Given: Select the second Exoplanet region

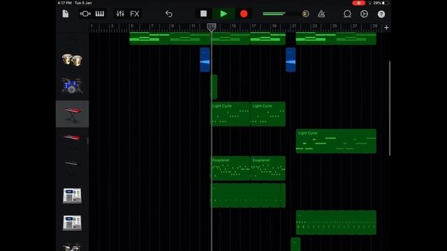Looking at the screenshot, I should (x=268, y=168).
